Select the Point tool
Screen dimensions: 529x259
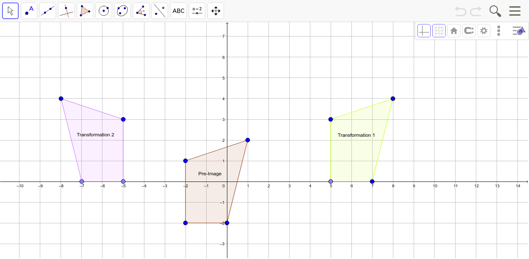pos(29,11)
